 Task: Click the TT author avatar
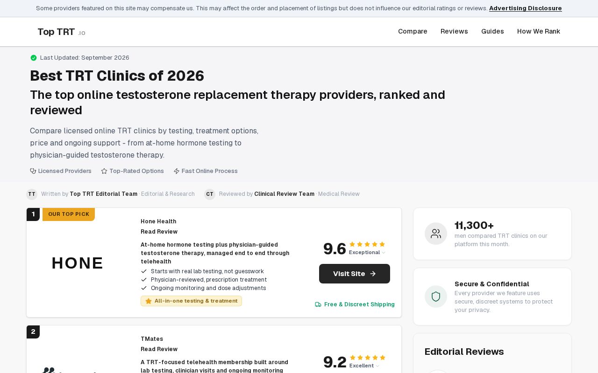[x=32, y=194]
